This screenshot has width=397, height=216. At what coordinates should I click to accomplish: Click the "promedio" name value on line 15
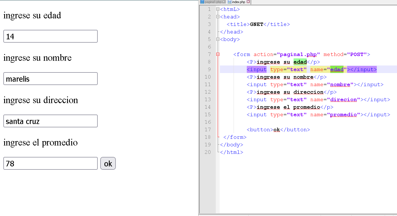tap(344, 115)
